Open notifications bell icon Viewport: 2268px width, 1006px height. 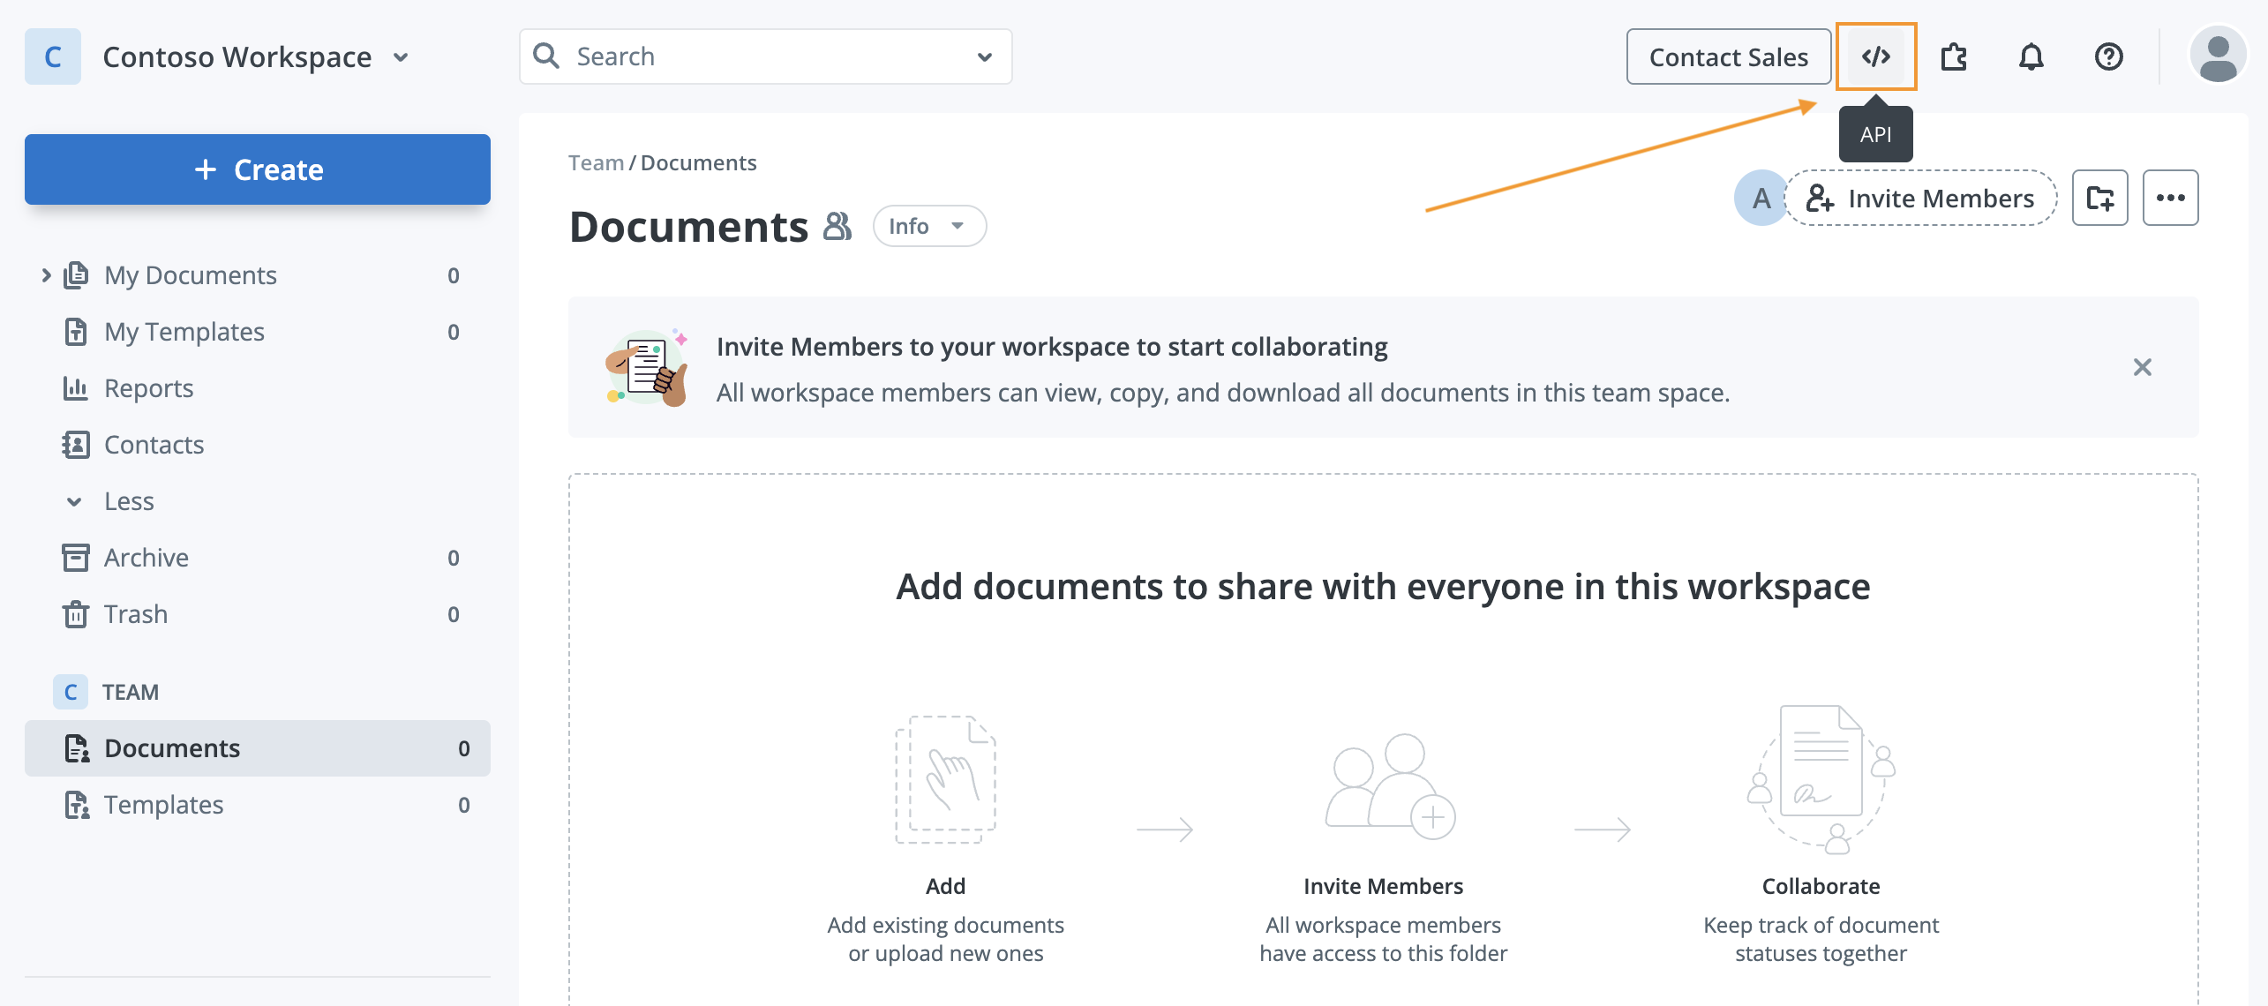pyautogui.click(x=2031, y=56)
